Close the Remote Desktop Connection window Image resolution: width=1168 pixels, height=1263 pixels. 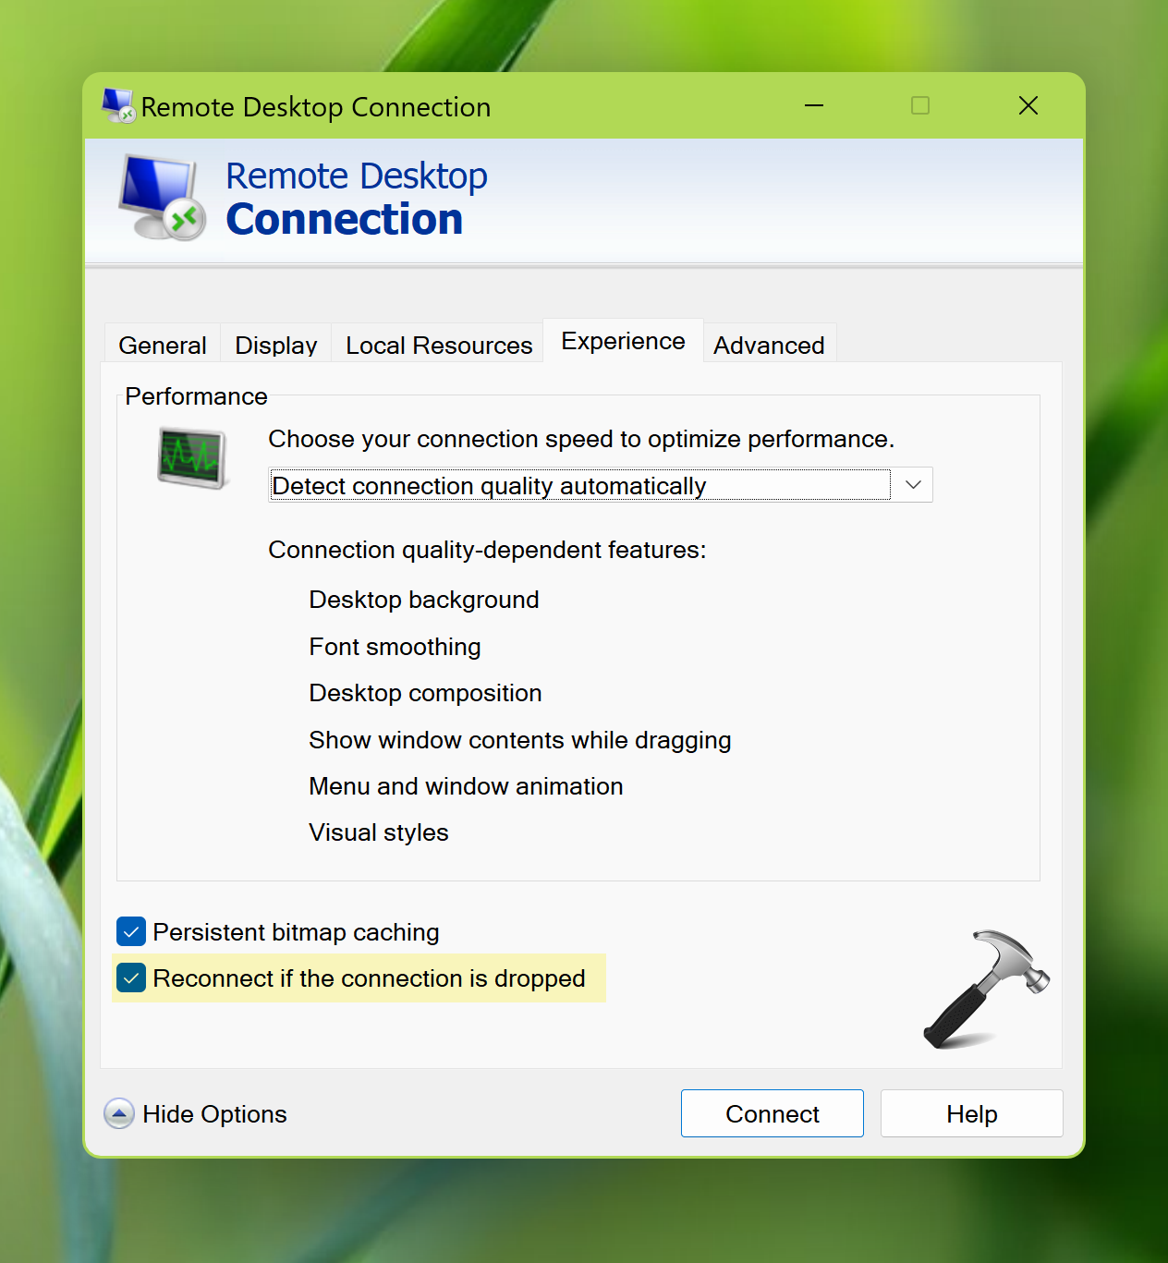[1028, 105]
